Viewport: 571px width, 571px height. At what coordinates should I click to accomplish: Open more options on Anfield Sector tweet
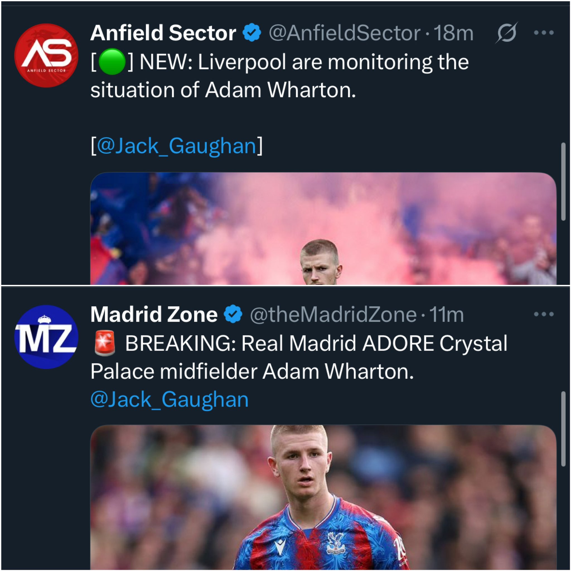[x=543, y=33]
